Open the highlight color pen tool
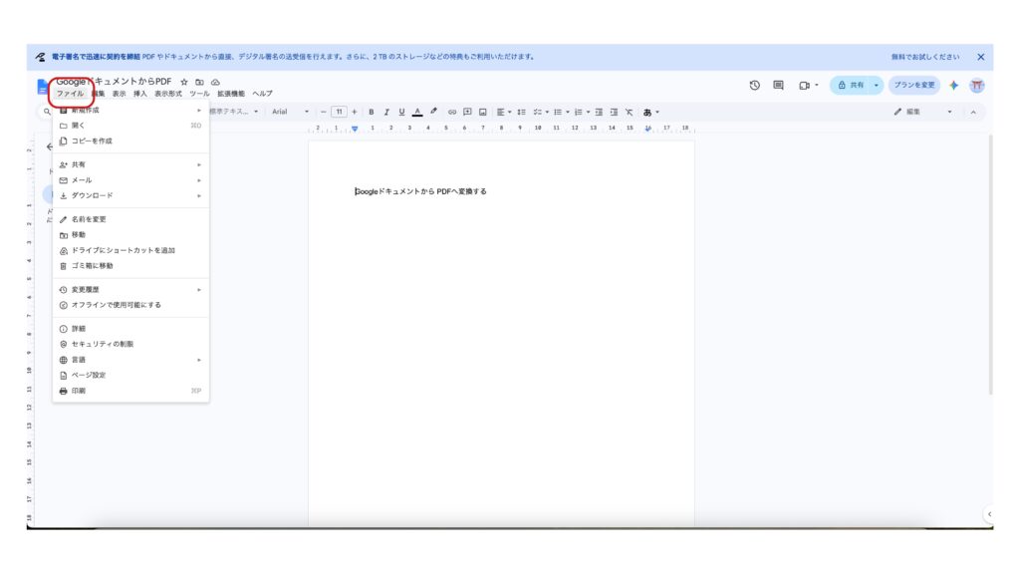The image size is (1020, 574). click(434, 112)
